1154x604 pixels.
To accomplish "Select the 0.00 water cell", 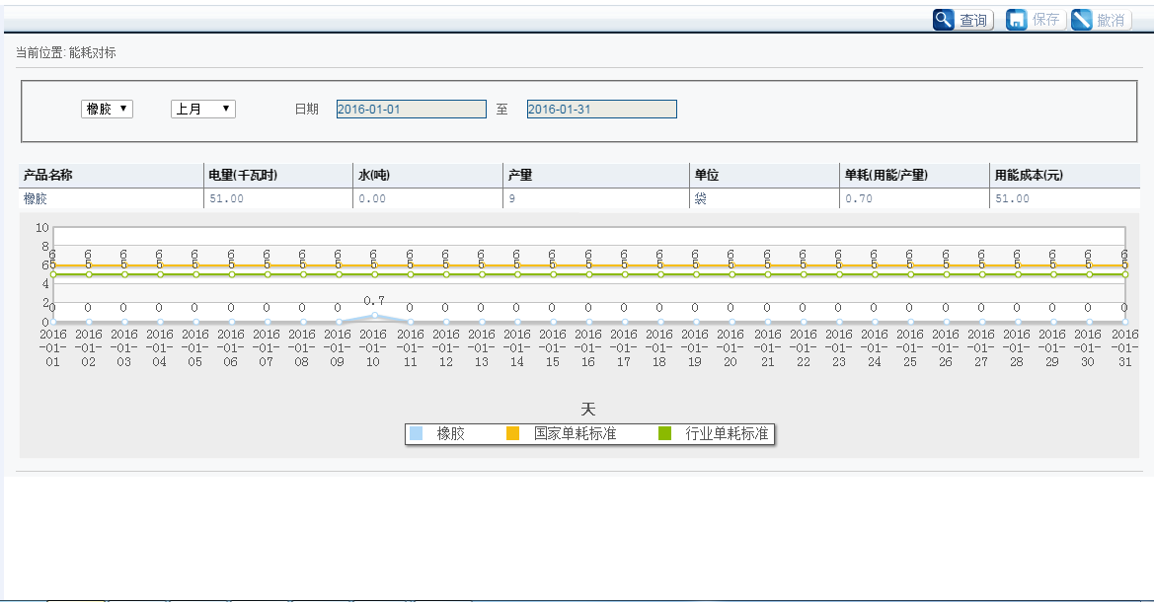I will click(x=427, y=198).
